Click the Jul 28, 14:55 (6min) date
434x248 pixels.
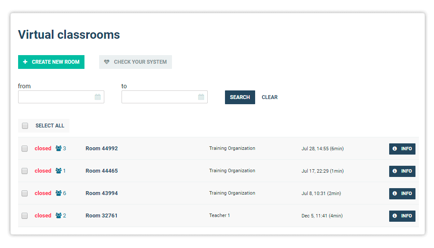pos(323,149)
